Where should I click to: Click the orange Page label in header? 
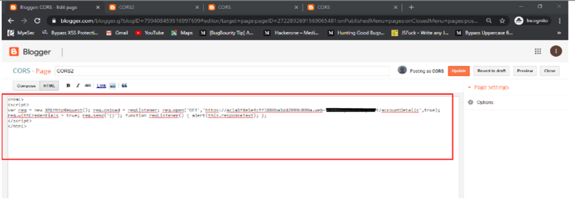click(43, 71)
